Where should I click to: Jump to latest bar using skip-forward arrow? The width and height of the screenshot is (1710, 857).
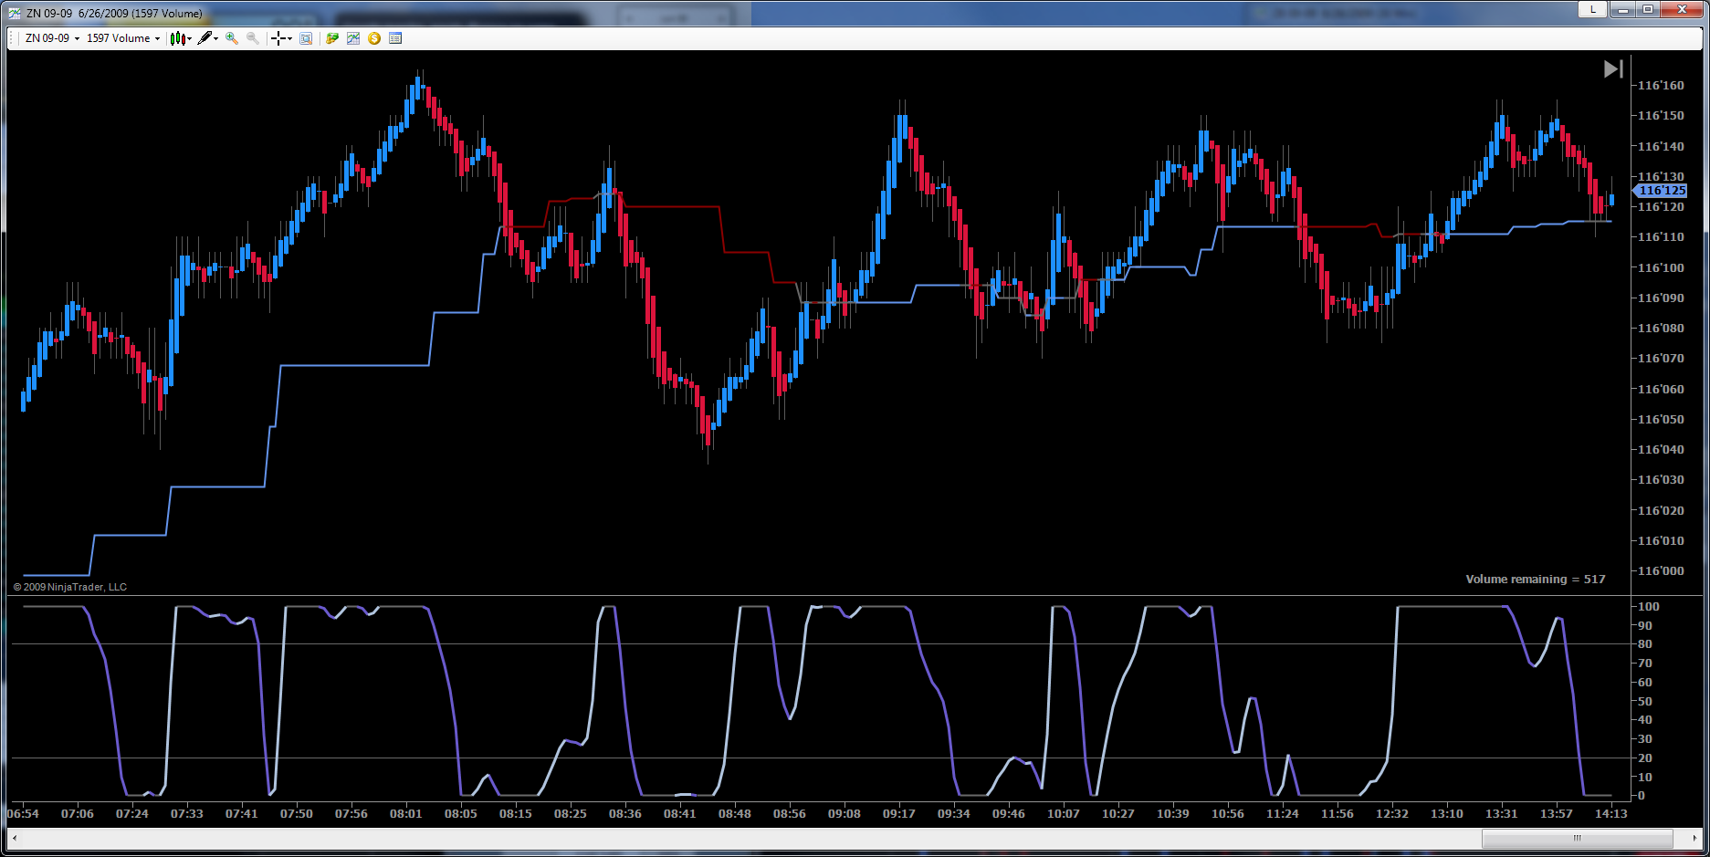point(1613,69)
